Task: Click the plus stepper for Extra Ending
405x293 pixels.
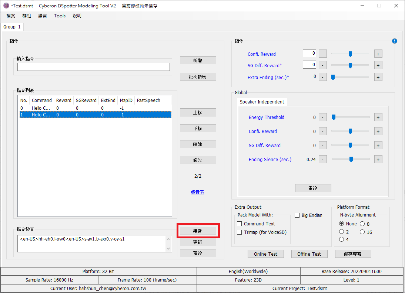Action: [378, 77]
